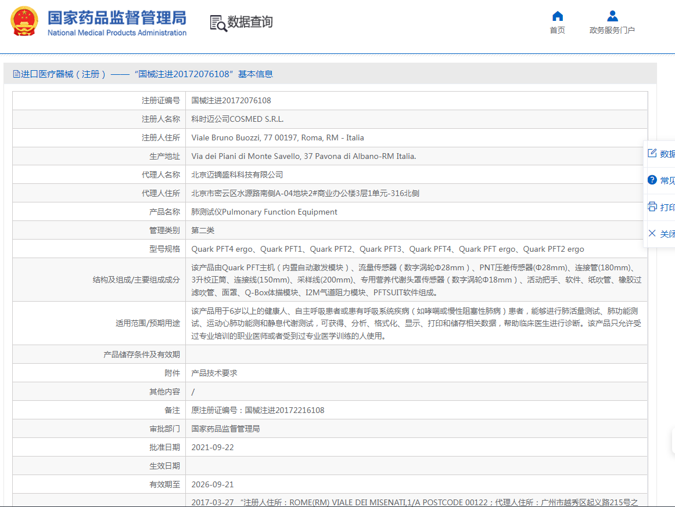This screenshot has width=675, height=507.
Task: Select registration number 国械注进20172076108 cell
Action: pos(417,100)
